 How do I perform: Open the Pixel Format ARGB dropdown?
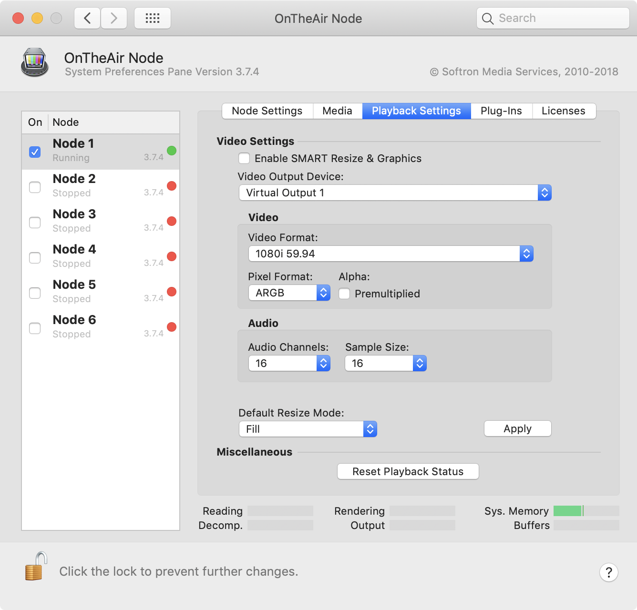click(289, 293)
